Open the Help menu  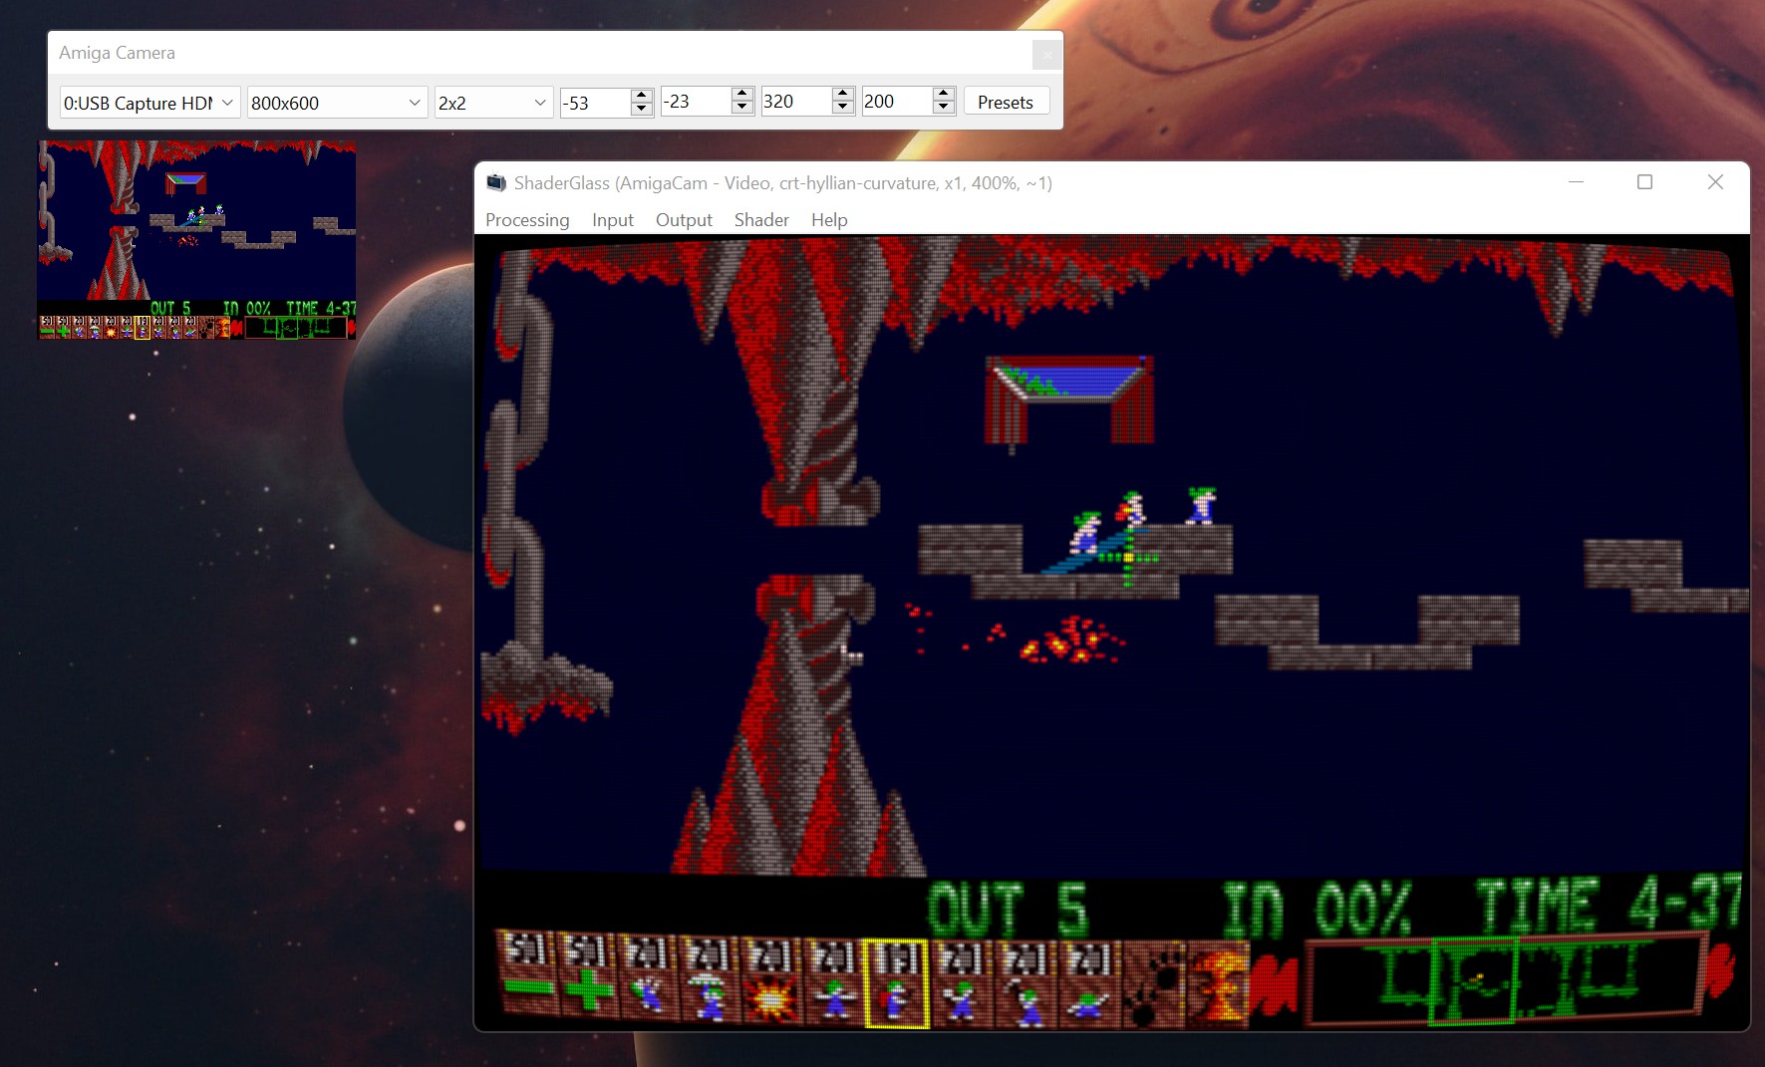tap(829, 220)
